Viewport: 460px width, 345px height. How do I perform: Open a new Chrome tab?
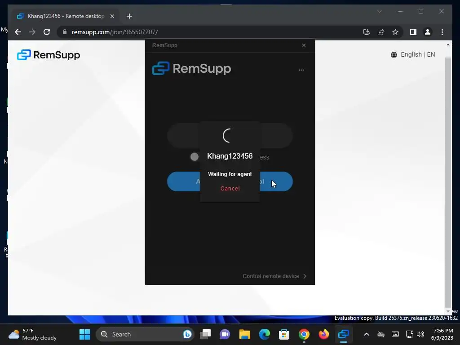(x=129, y=16)
